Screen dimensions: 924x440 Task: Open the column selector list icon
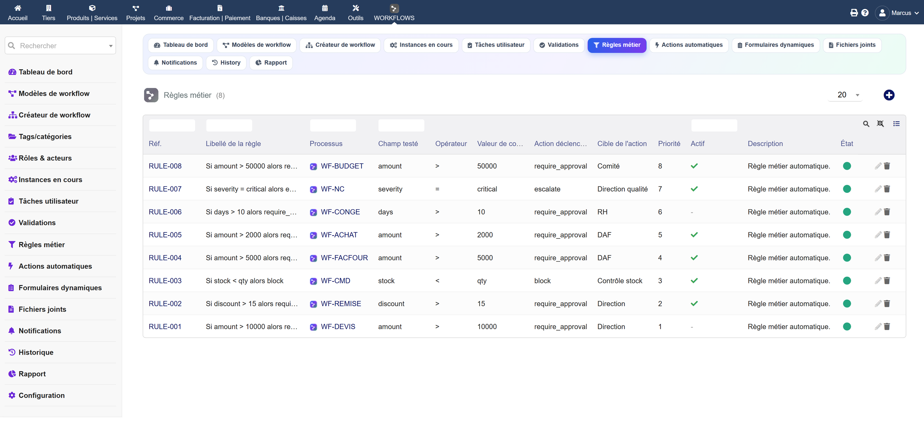click(896, 124)
